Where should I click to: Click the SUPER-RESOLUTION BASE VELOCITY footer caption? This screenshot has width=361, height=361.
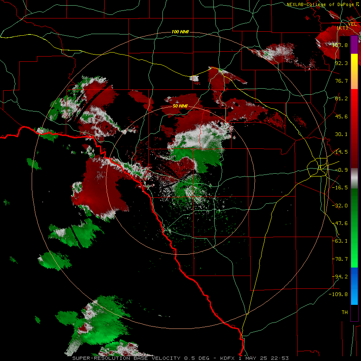point(180,358)
